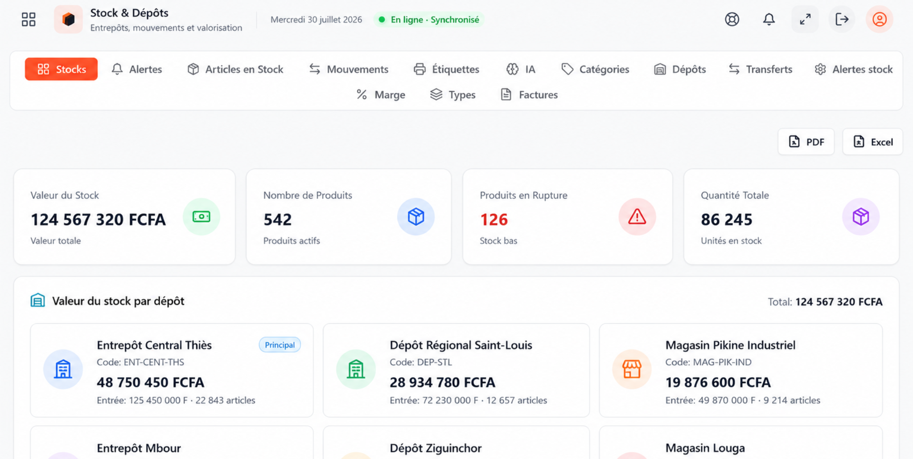This screenshot has width=913, height=459.
Task: Click the 124 567 320 FCFA stock value figure
Action: point(98,219)
